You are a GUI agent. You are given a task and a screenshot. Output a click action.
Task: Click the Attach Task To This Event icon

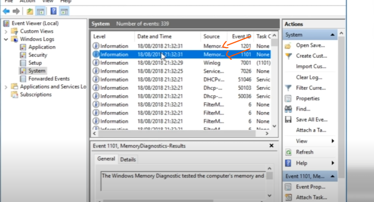click(288, 197)
